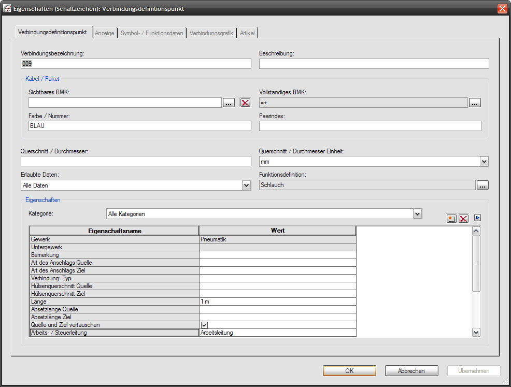This screenshot has width=511, height=387.
Task: Select the Arbeits- / Steuerleitung property name
Action: coord(115,333)
